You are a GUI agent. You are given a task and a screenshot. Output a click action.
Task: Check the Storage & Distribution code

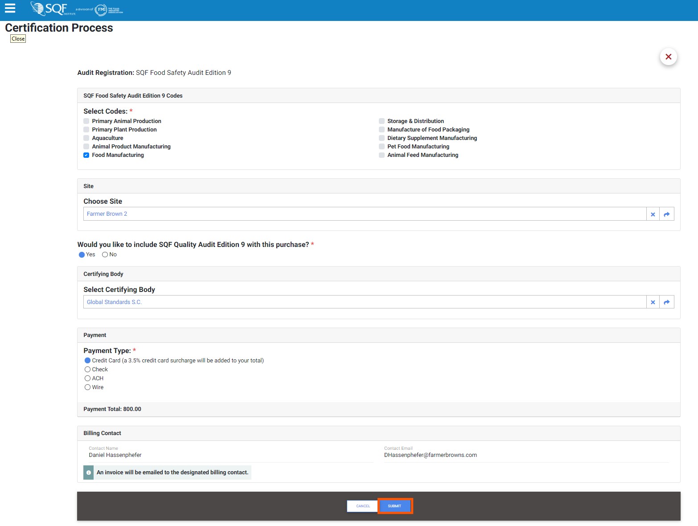click(x=382, y=121)
